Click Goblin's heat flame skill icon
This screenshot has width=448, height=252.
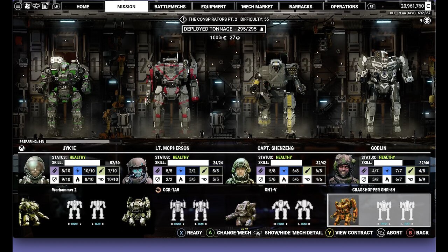386,180
